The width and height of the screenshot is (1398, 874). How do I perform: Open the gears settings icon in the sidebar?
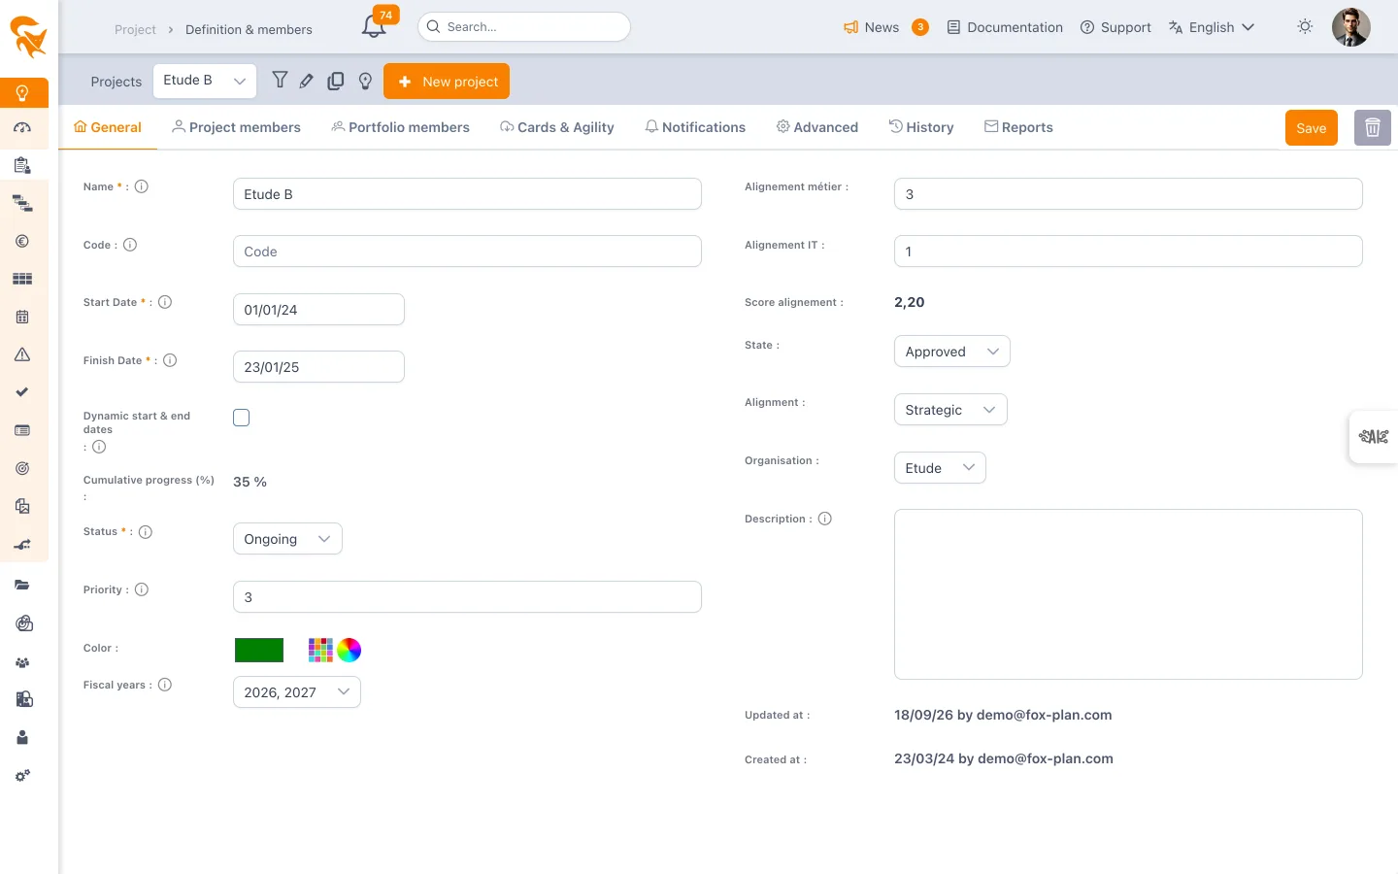[x=22, y=776]
